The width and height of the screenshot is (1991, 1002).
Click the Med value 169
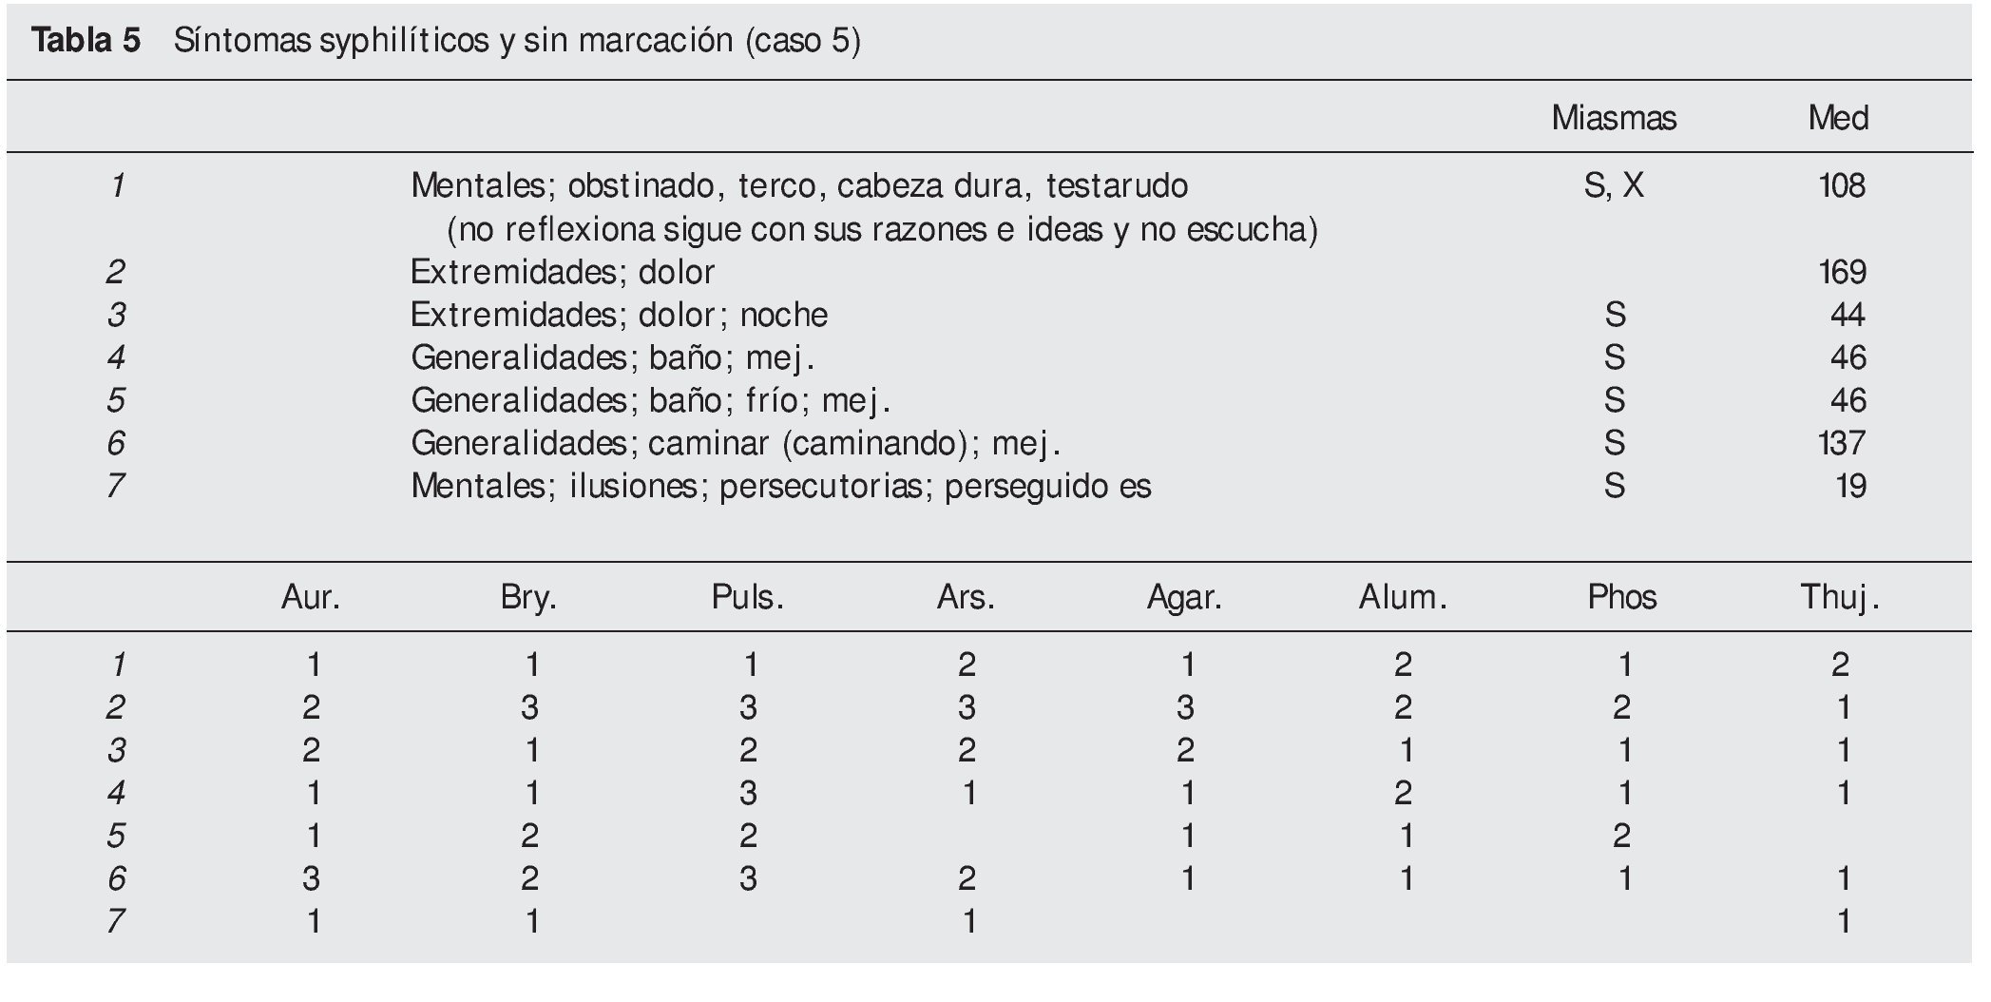[x=1842, y=273]
